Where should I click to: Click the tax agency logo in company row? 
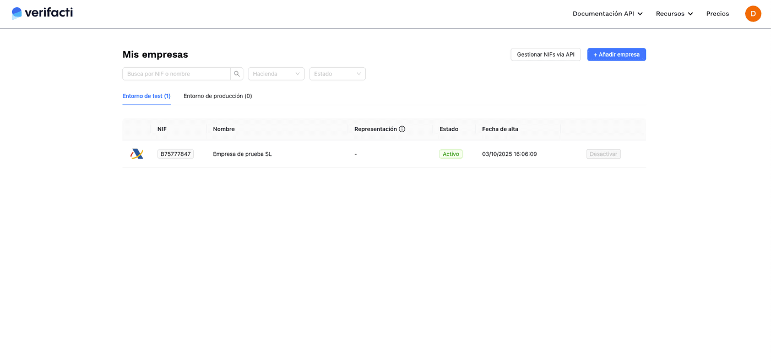tap(137, 154)
